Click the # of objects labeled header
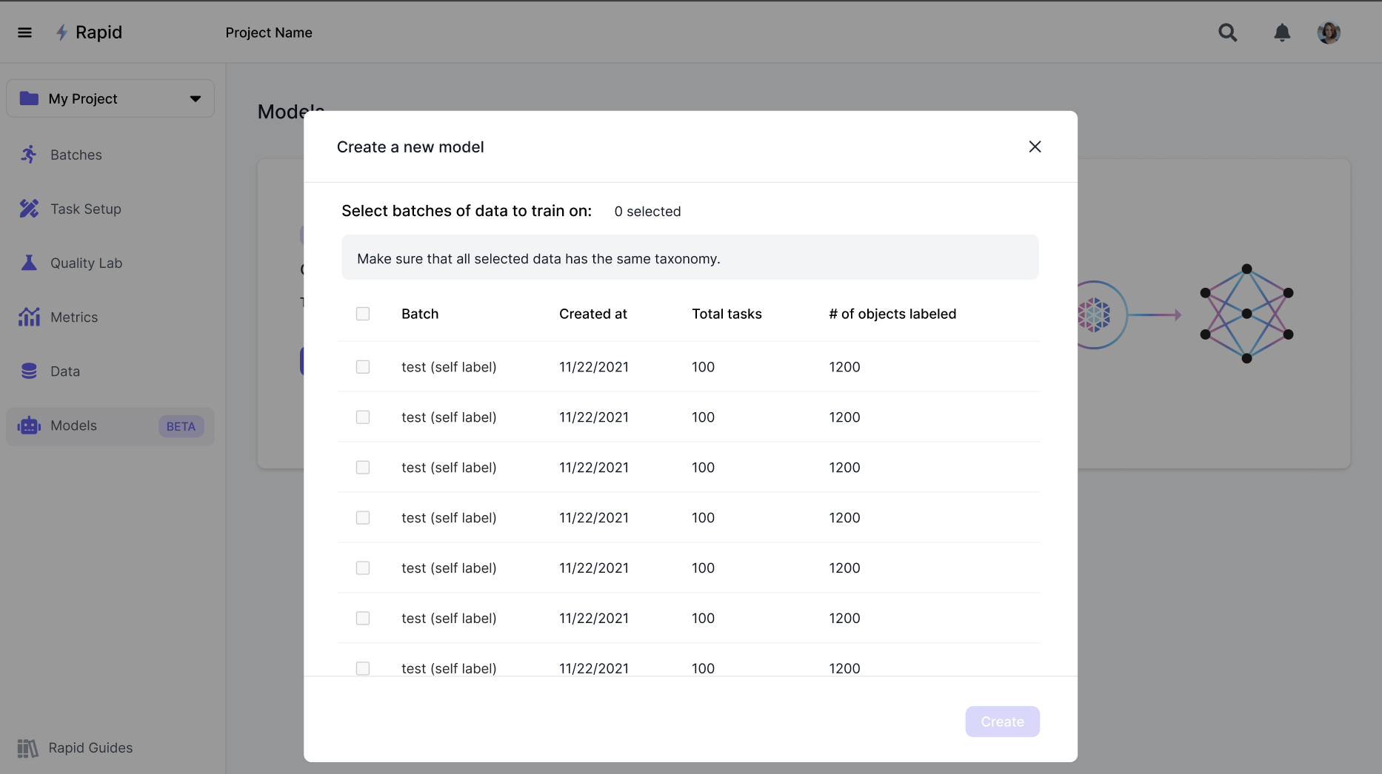 point(892,314)
